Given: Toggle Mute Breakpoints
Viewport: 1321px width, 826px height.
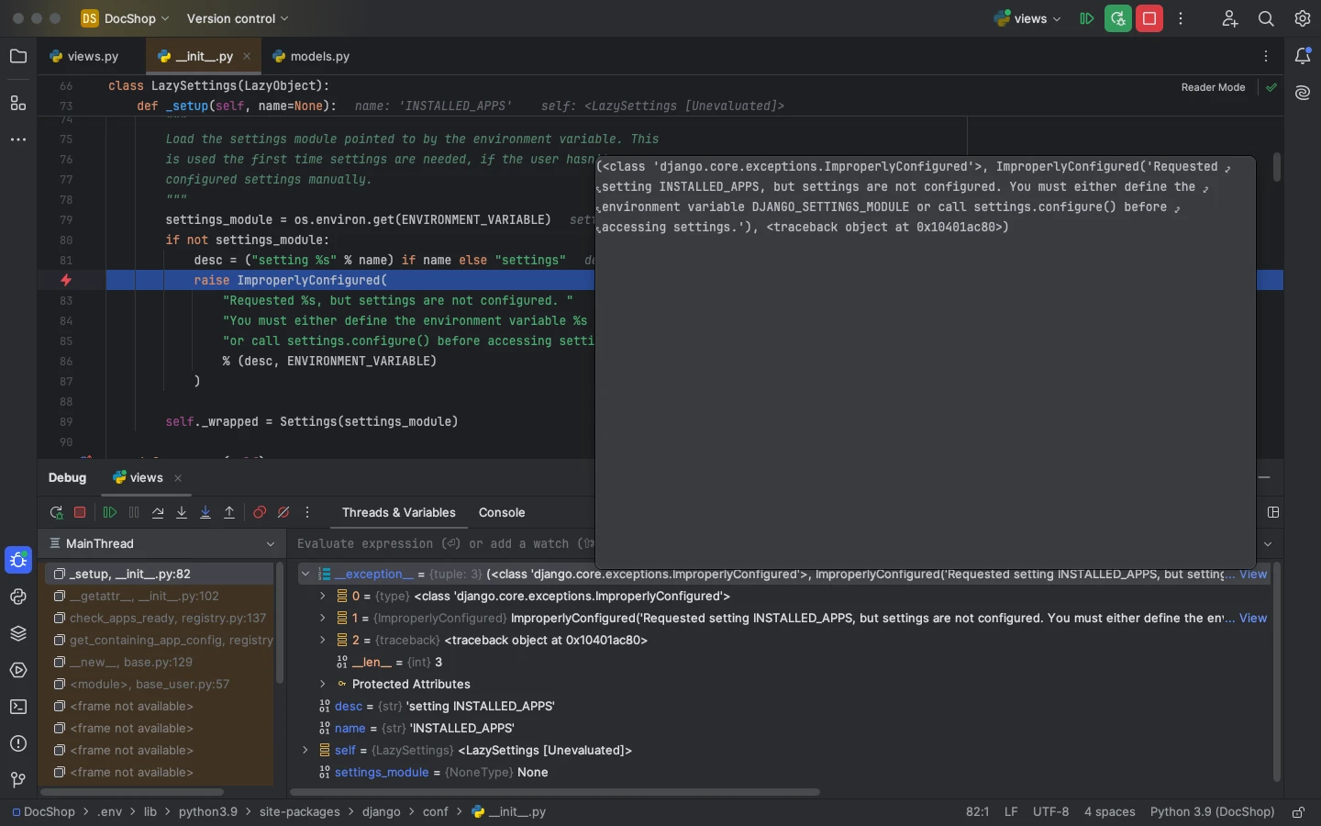Looking at the screenshot, I should tap(284, 513).
